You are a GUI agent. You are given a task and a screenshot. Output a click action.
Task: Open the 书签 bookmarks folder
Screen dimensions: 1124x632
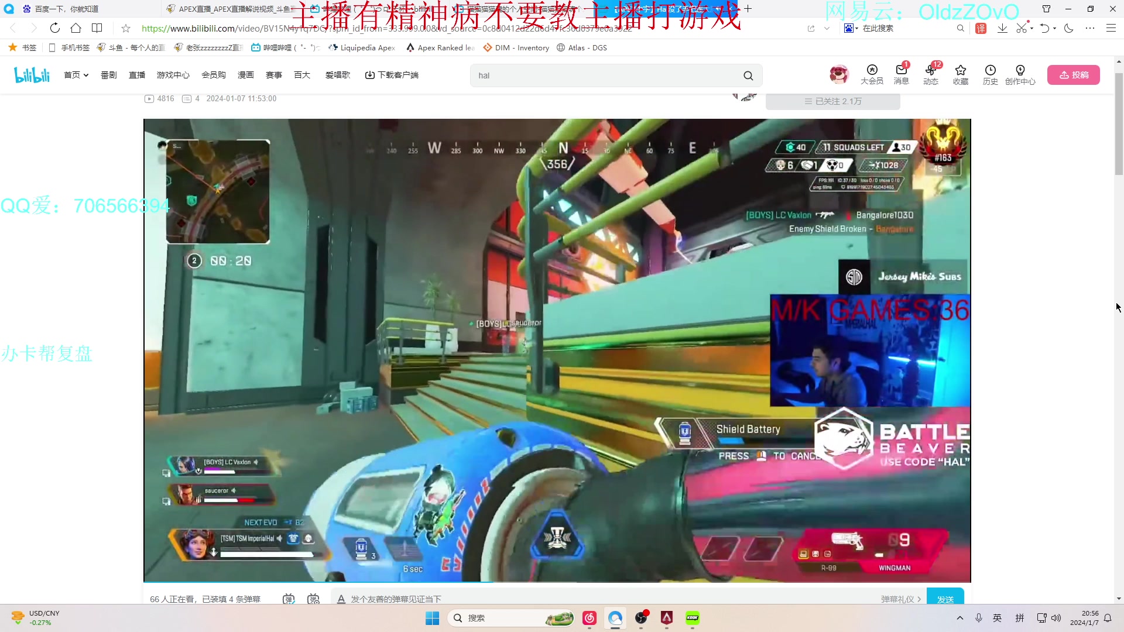[x=23, y=48]
